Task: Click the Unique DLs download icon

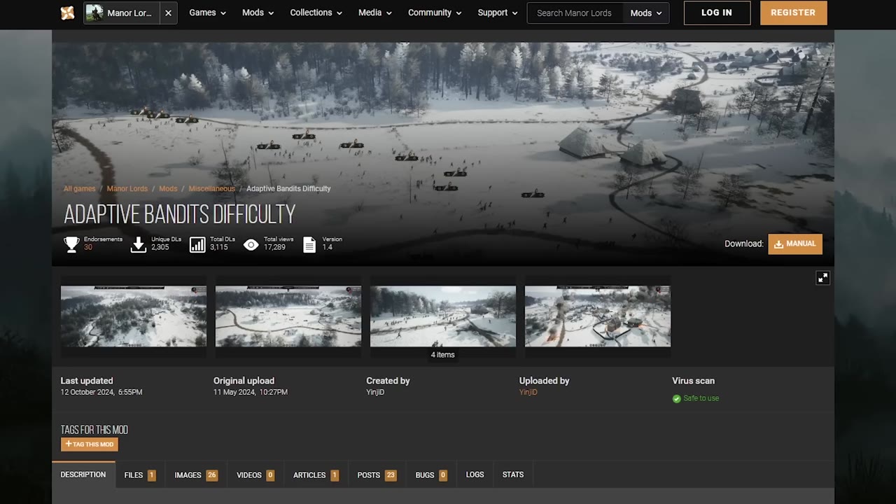Action: (139, 244)
